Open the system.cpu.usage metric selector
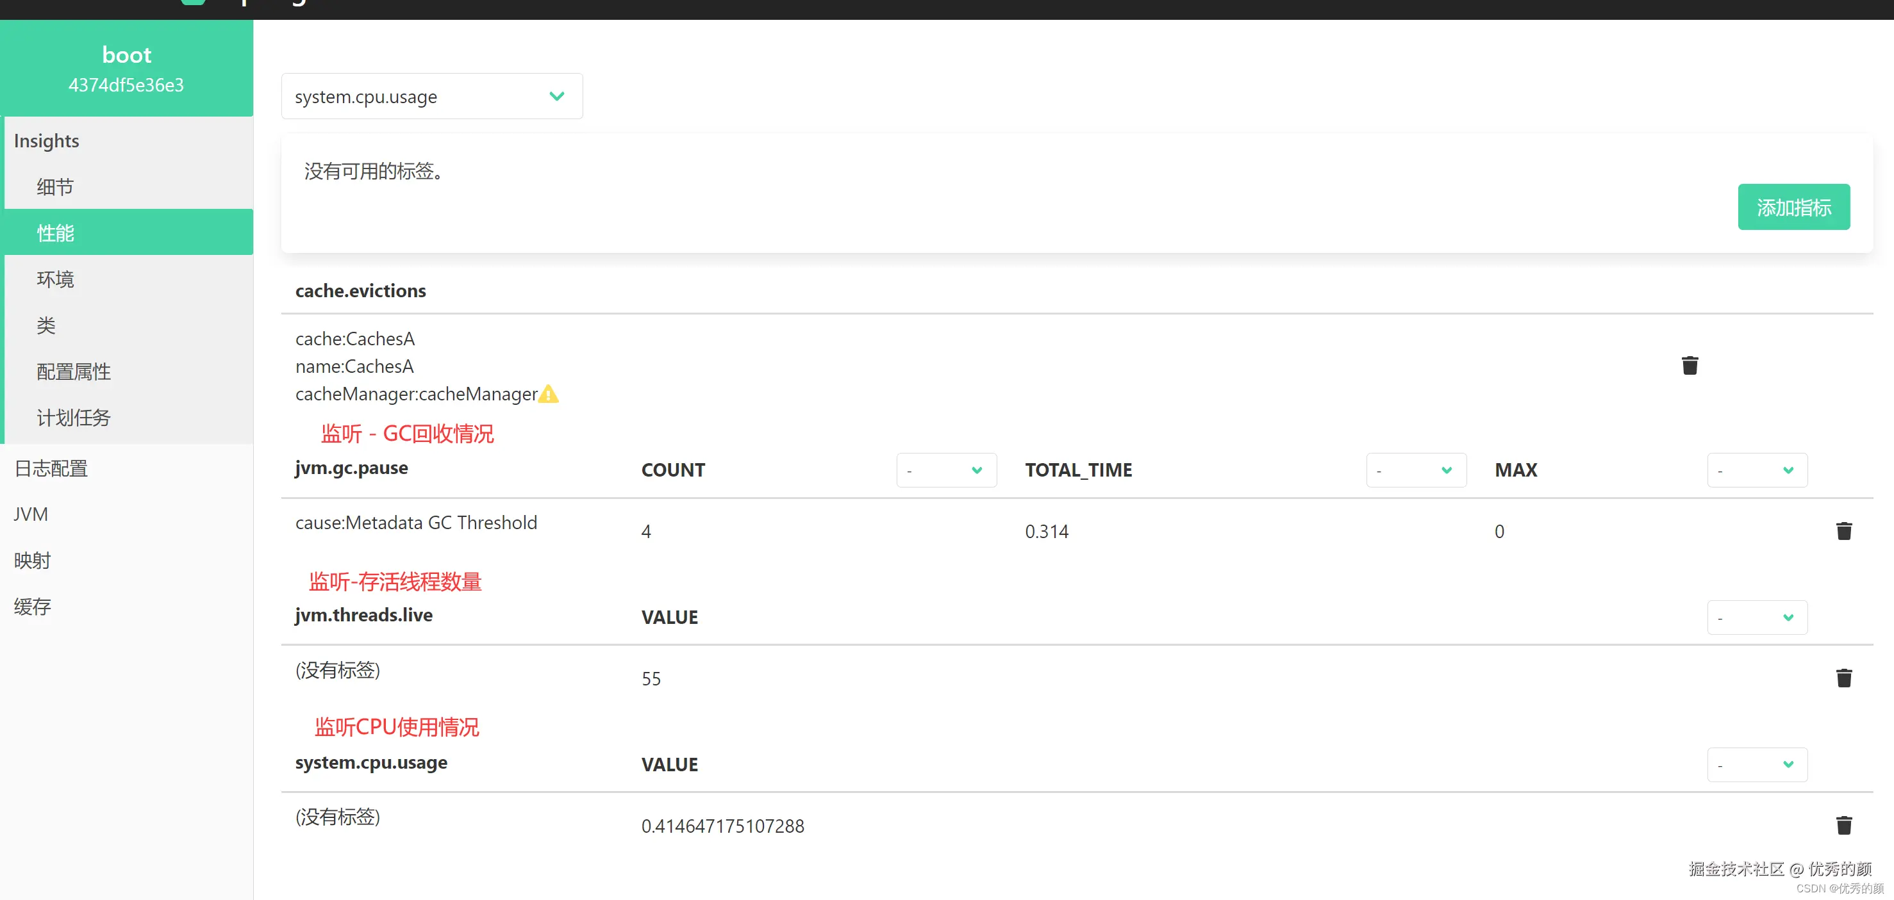The height and width of the screenshot is (900, 1894). pyautogui.click(x=431, y=96)
